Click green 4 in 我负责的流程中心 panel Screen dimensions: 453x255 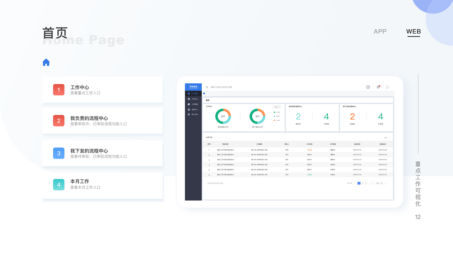click(x=326, y=116)
